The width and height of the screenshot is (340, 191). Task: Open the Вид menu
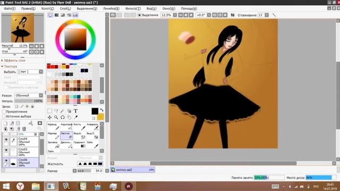(151, 8)
